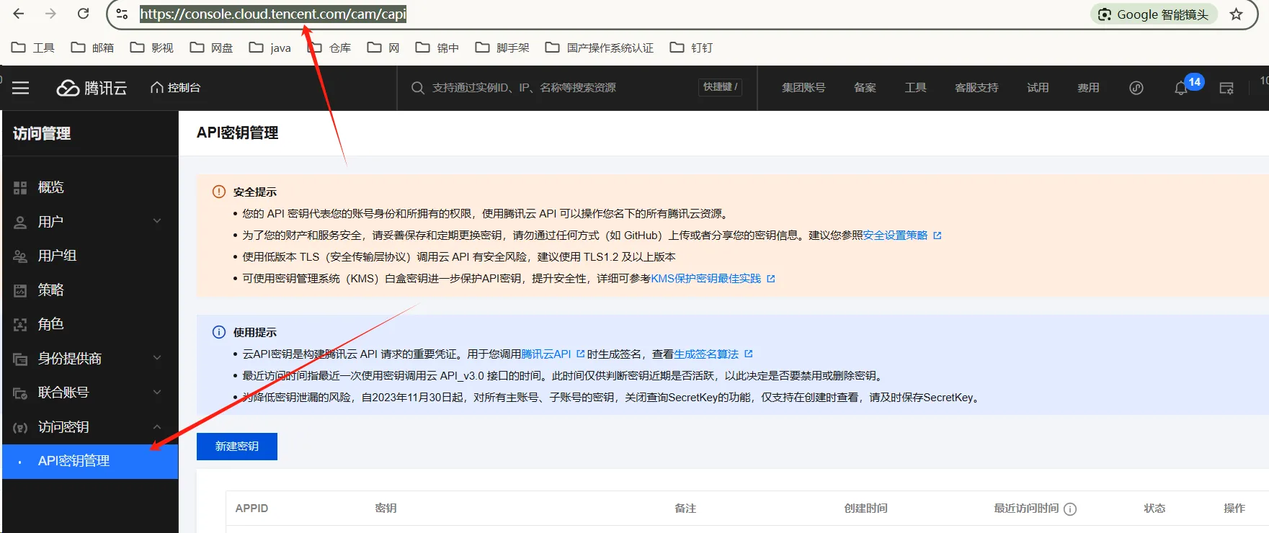Go to 控制台 console home
Screen dimensions: 1269x533
click(x=175, y=88)
